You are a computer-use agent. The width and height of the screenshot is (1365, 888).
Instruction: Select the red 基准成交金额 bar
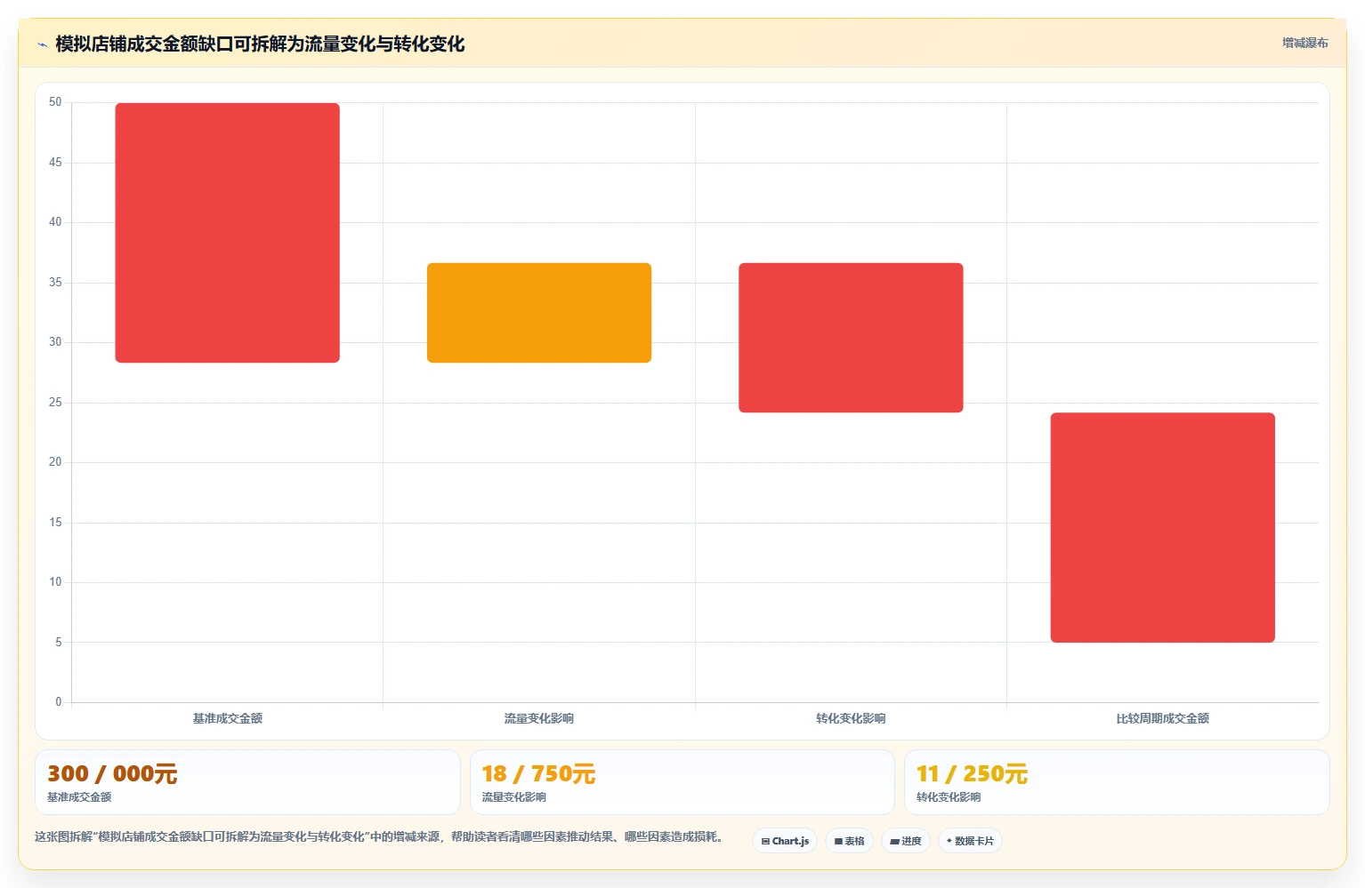(228, 233)
